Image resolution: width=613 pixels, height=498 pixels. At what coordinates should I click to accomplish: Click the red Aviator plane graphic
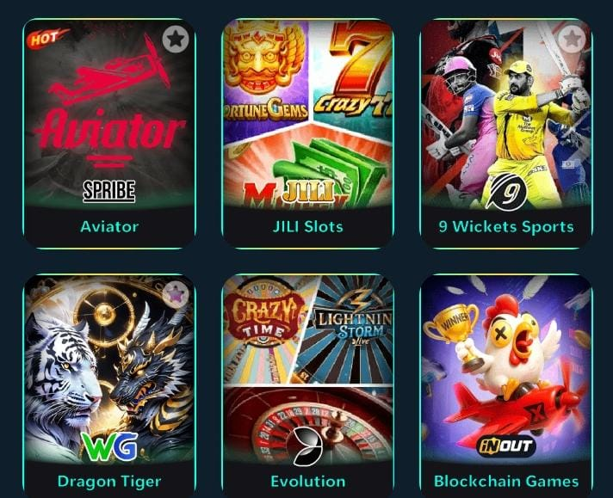pos(109,71)
